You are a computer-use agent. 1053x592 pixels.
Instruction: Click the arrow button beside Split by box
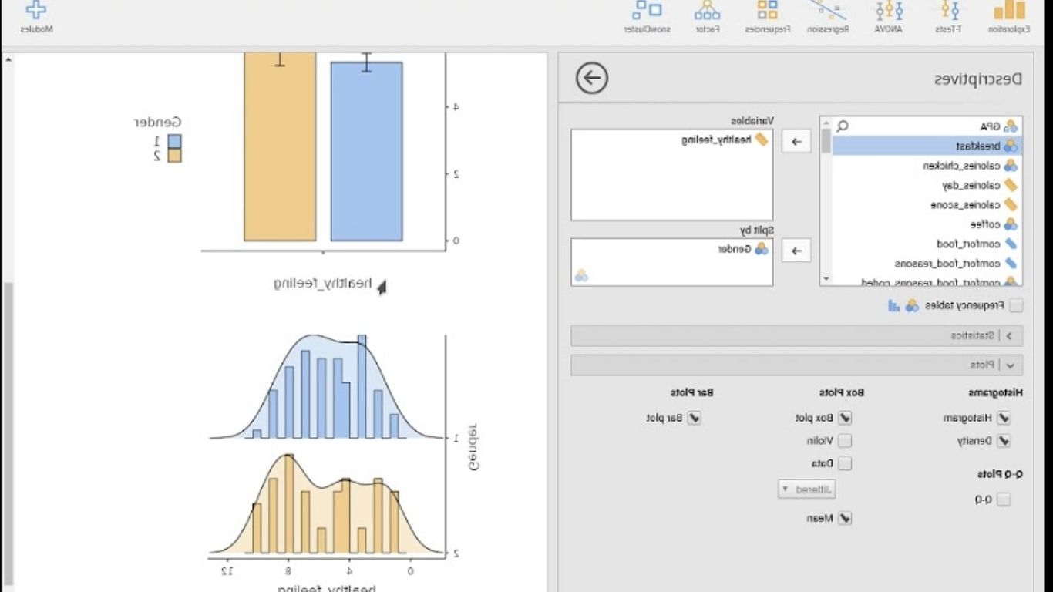click(x=796, y=251)
